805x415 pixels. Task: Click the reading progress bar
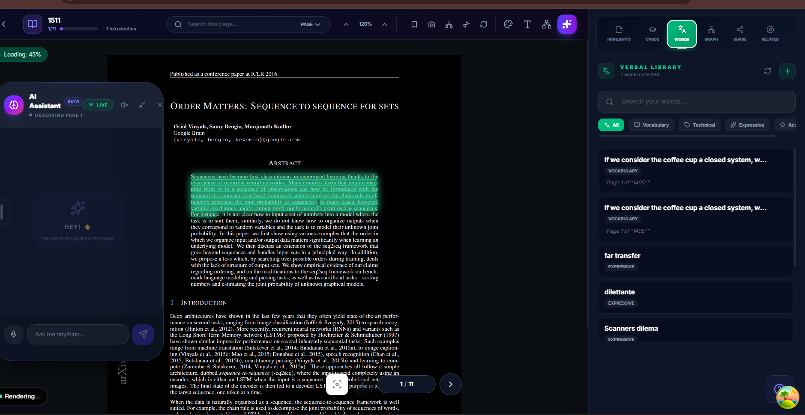(x=79, y=29)
